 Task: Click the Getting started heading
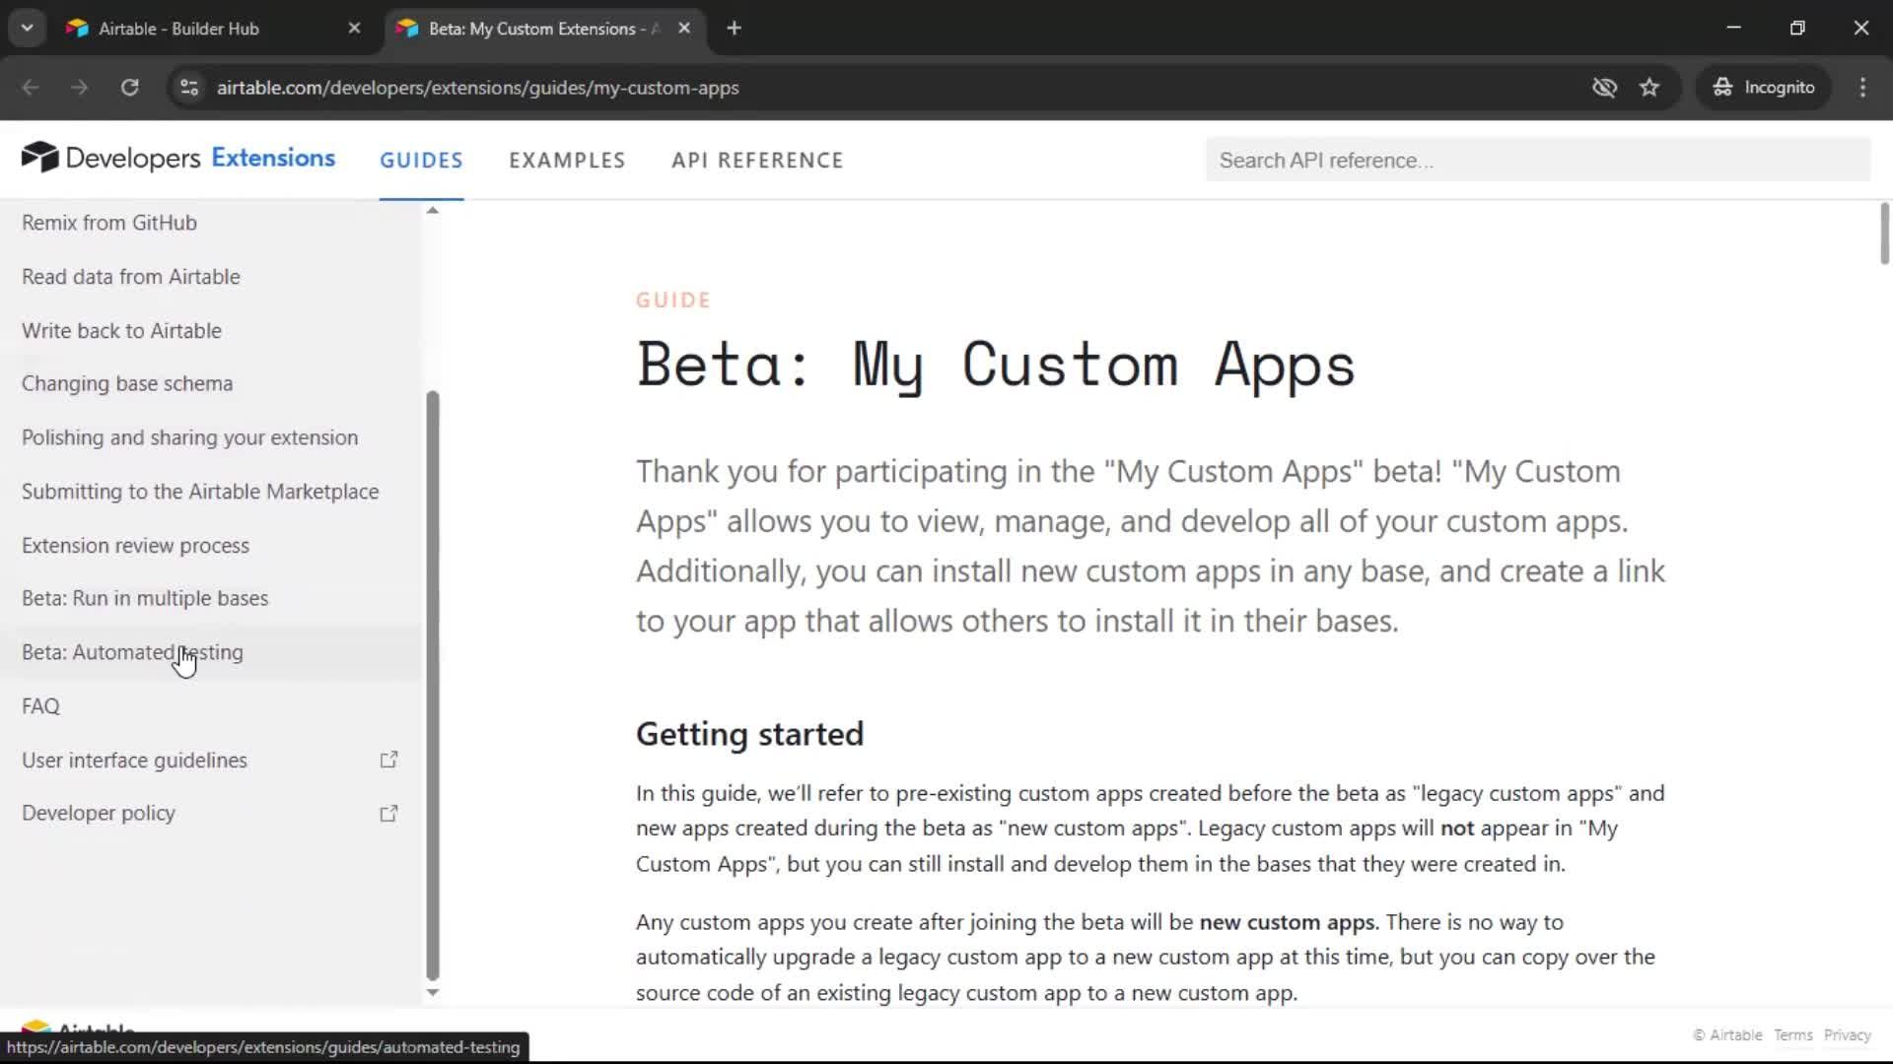click(x=749, y=735)
